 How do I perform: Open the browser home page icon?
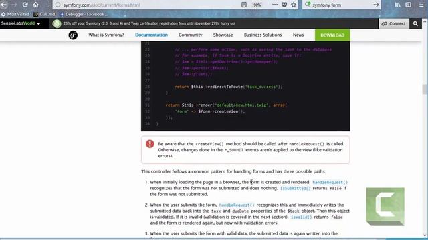click(x=35, y=5)
